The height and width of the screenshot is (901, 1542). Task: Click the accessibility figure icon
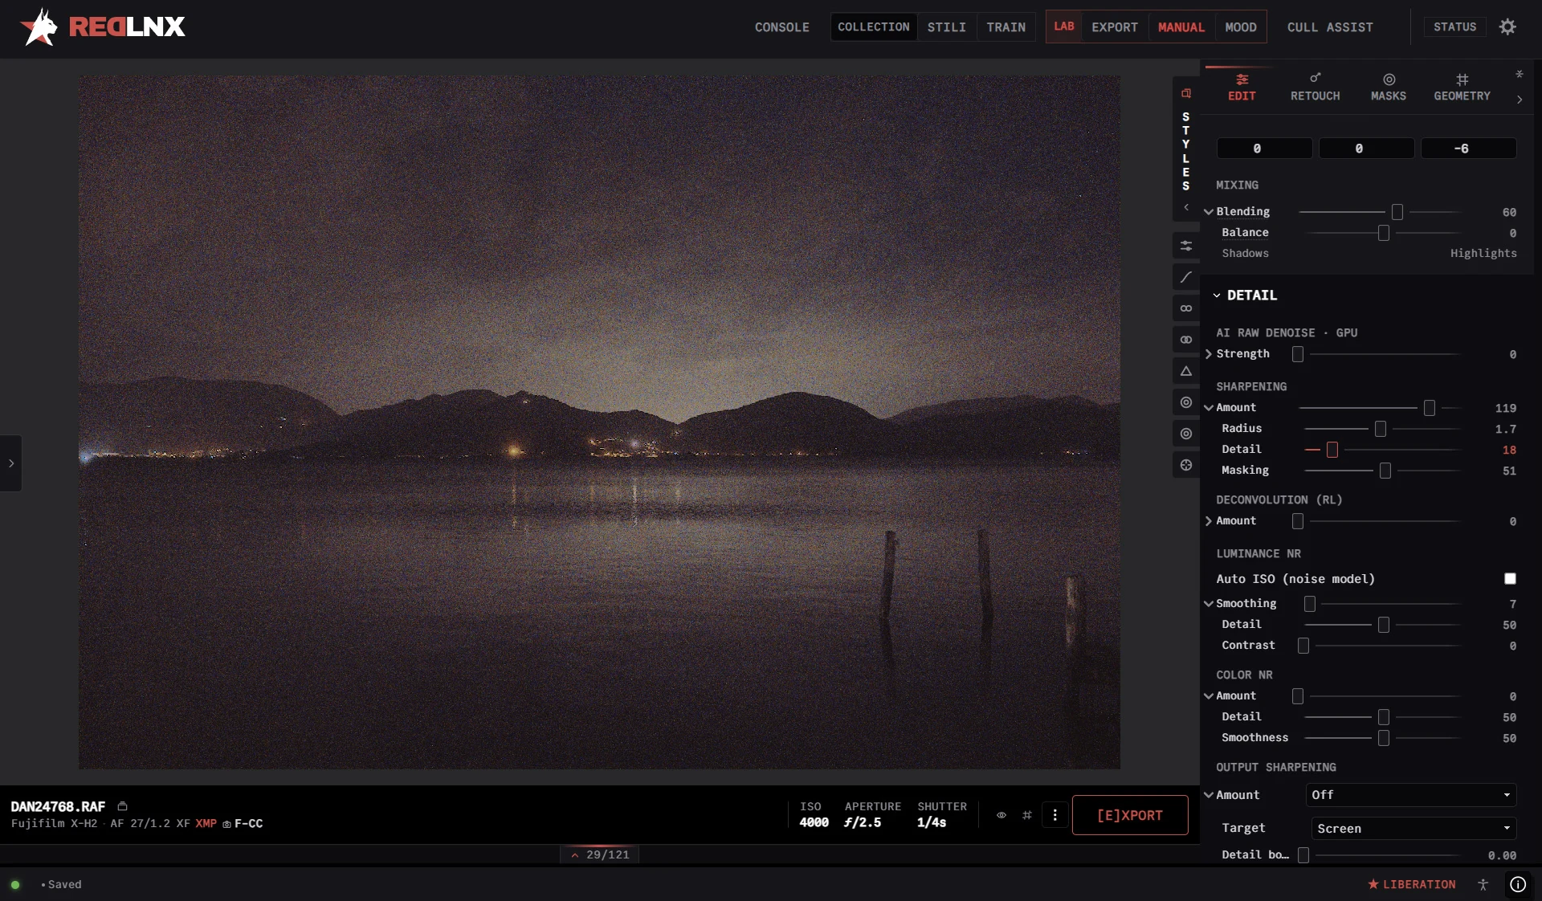point(1483,884)
